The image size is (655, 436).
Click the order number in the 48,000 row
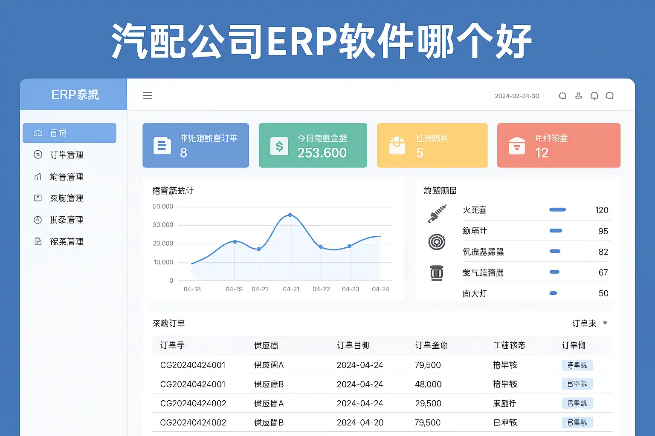pyautogui.click(x=193, y=384)
